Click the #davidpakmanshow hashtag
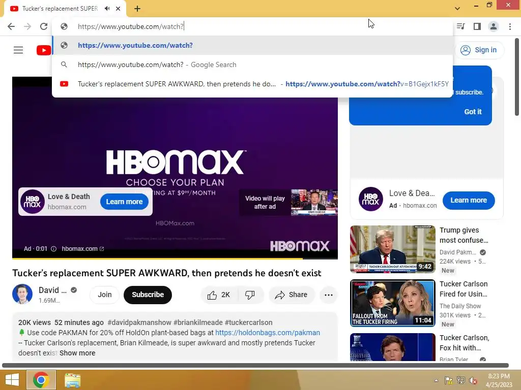Image resolution: width=521 pixels, height=390 pixels. pos(139,322)
